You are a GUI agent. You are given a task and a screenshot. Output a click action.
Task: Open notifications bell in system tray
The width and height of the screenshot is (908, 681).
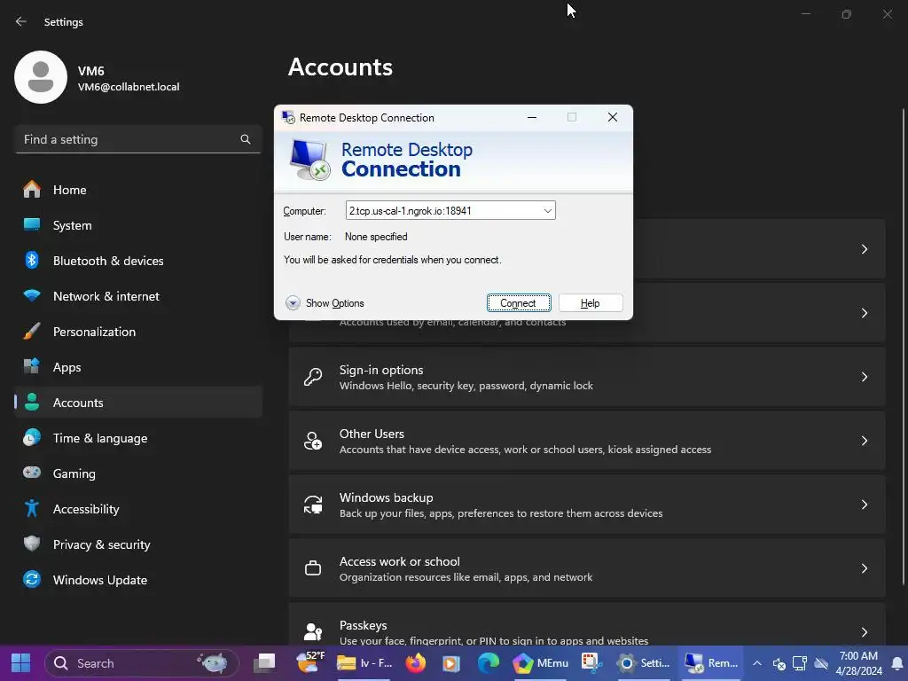(x=897, y=663)
